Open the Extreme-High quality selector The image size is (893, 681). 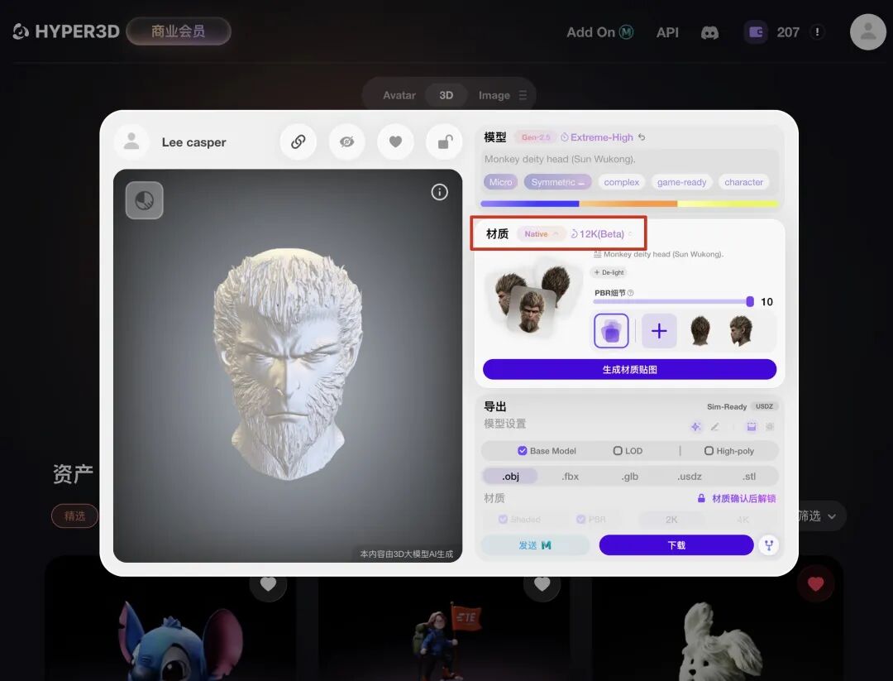597,137
